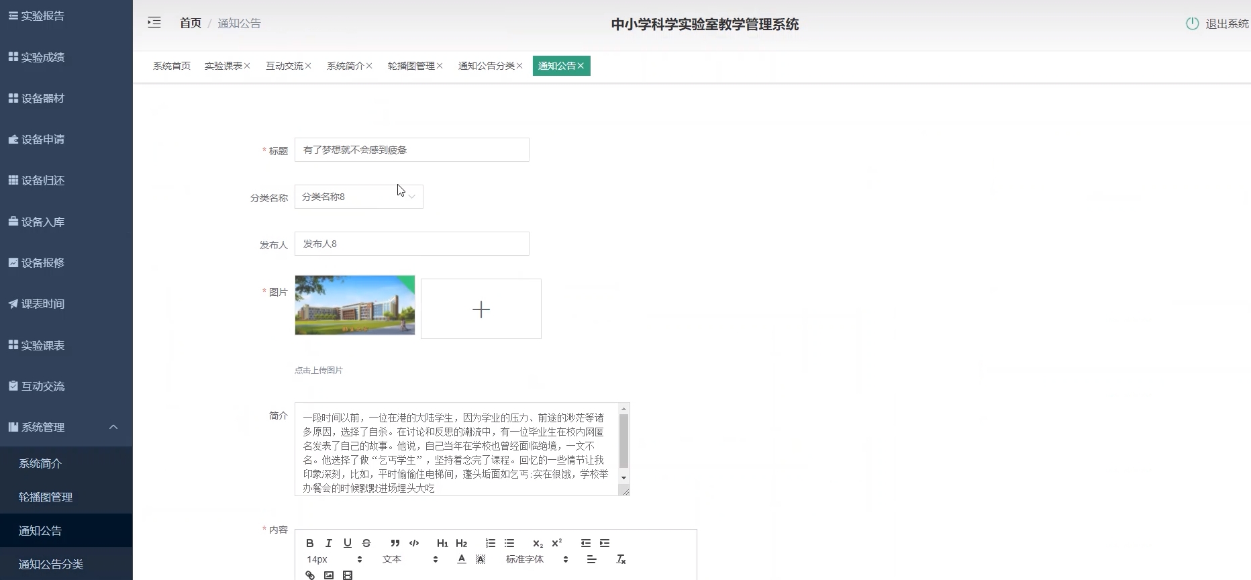Toggle underline formatting in the editor
1251x580 pixels.
coord(347,543)
